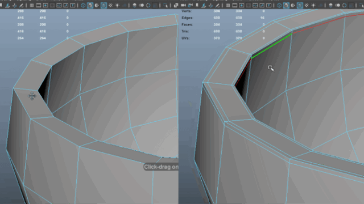
Task: Show the safe title overlay in left viewport
Action: (x=73, y=5)
